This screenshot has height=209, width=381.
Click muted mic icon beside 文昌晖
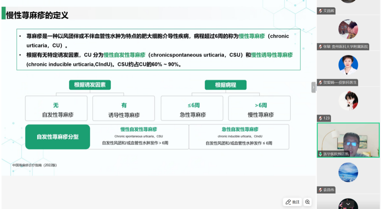point(320,11)
